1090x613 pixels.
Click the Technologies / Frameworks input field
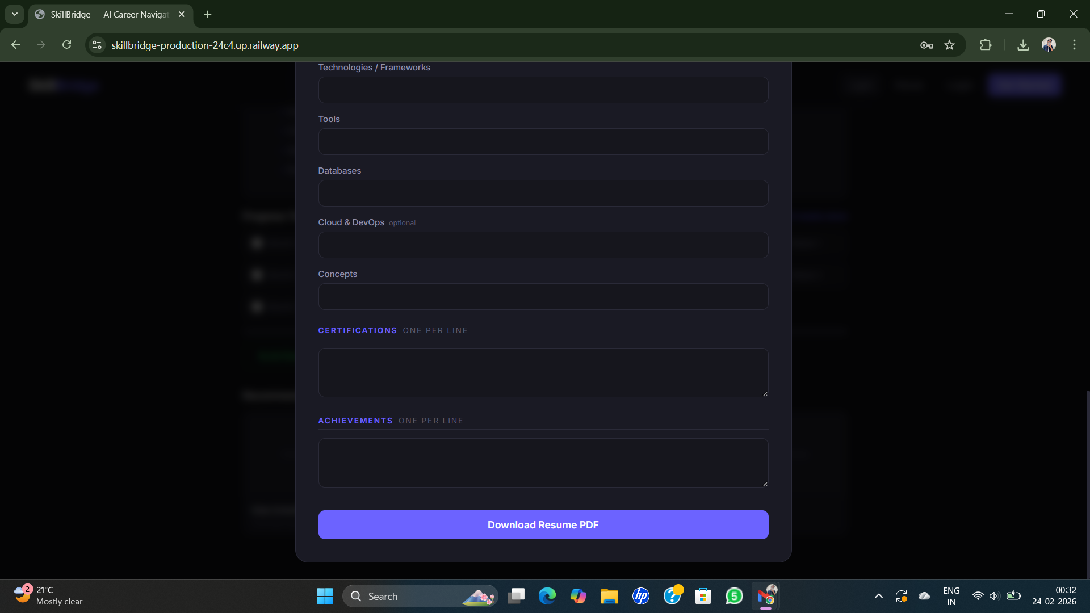543,90
